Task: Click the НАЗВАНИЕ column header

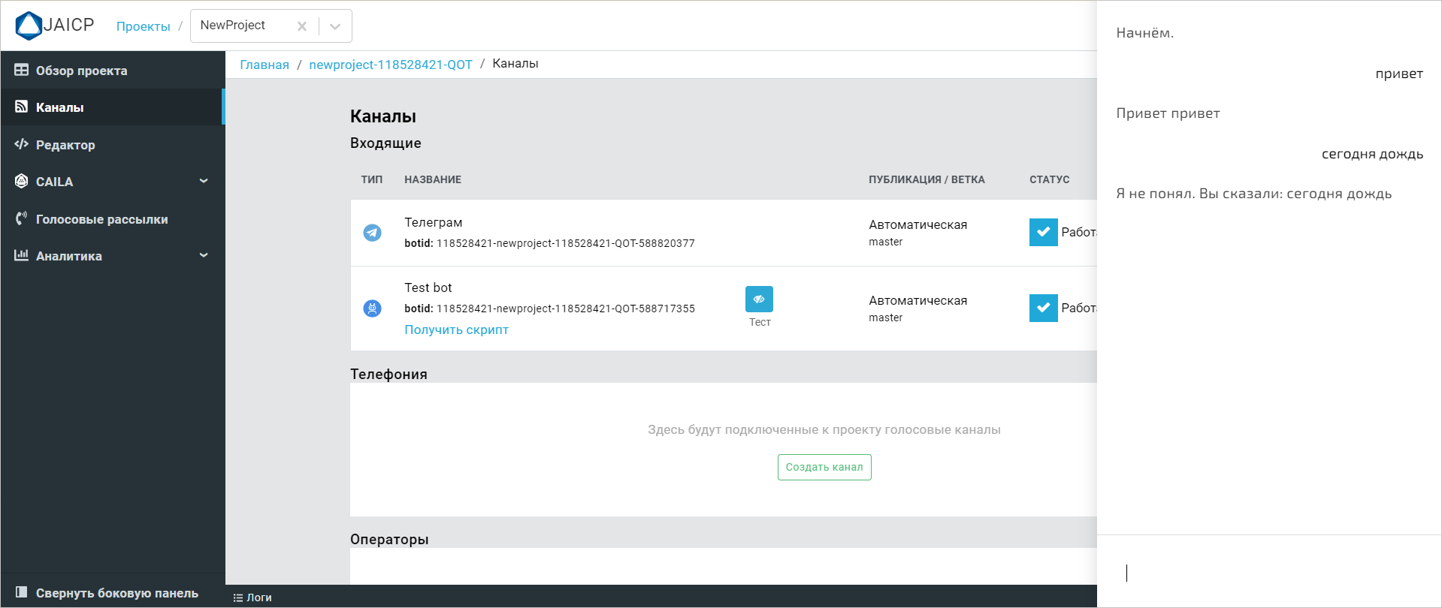Action: (x=433, y=179)
